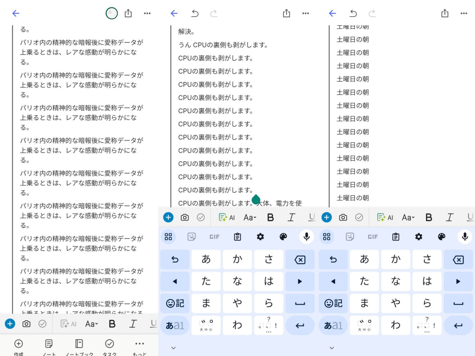Go back using the right screen's back arrow
Screen dimensions: 475x356
pyautogui.click(x=332, y=13)
